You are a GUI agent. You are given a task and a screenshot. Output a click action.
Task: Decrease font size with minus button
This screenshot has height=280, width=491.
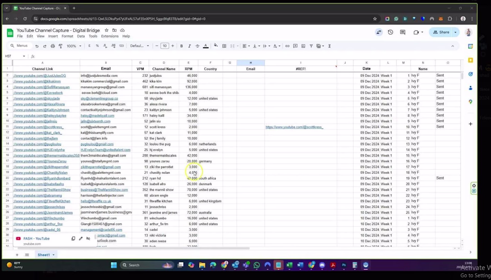[x=157, y=46]
